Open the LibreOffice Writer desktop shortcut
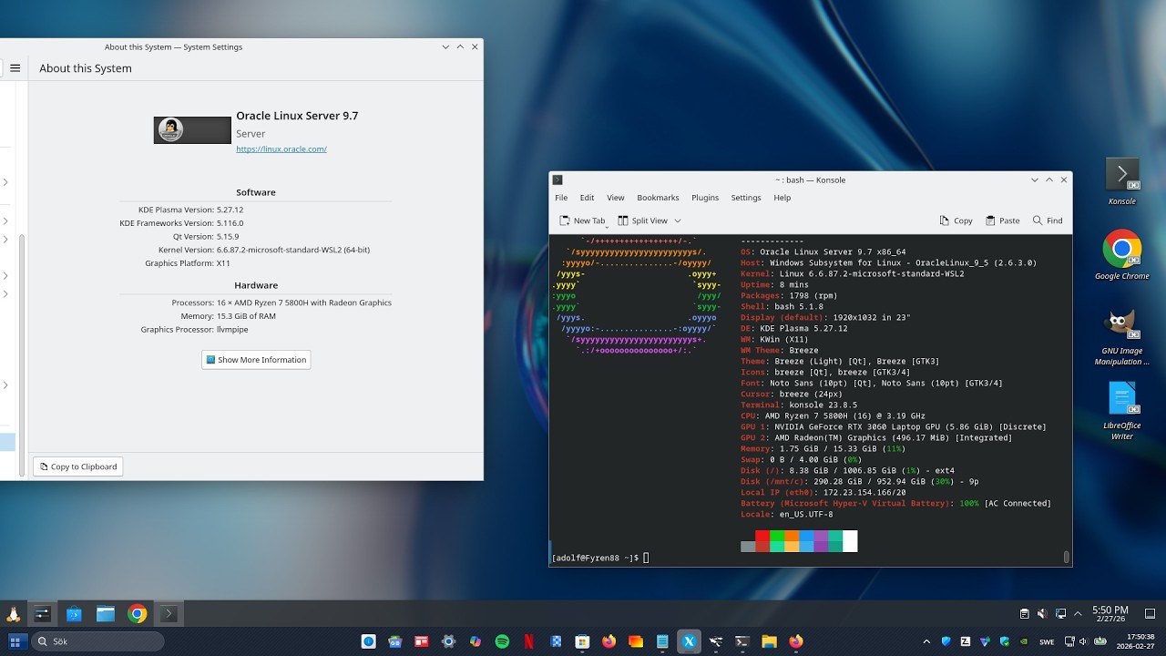Image resolution: width=1166 pixels, height=656 pixels. point(1122,411)
